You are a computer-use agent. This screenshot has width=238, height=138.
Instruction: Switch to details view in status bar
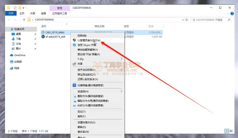(x=227, y=131)
